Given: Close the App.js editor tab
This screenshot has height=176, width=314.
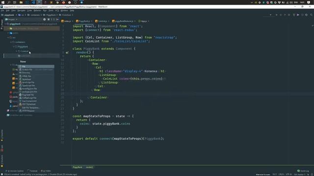Looking at the screenshot, I should (x=148, y=21).
